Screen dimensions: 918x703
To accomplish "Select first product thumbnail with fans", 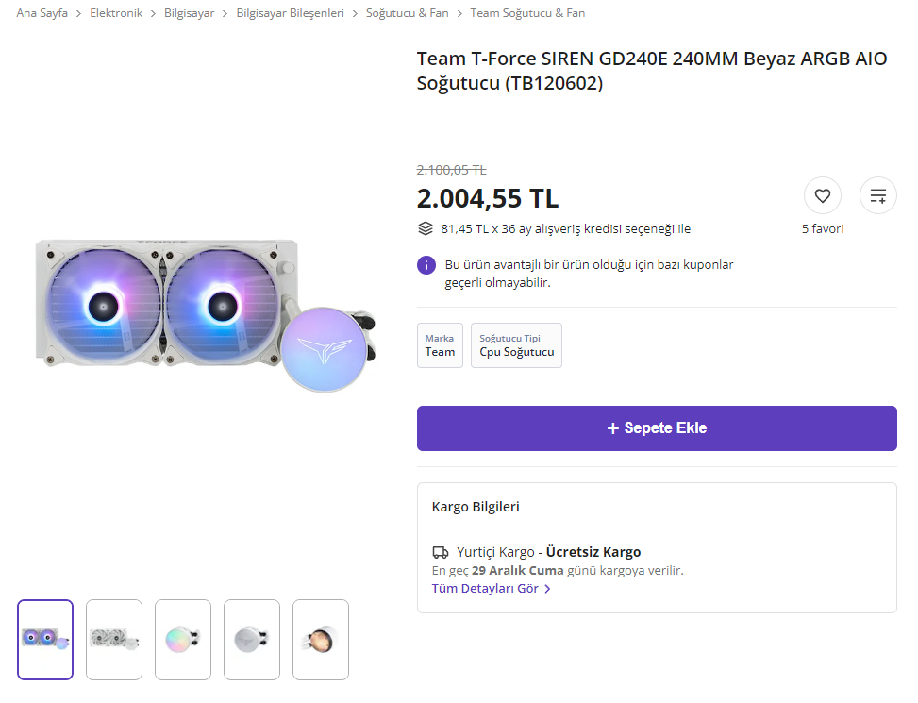I will pos(45,640).
